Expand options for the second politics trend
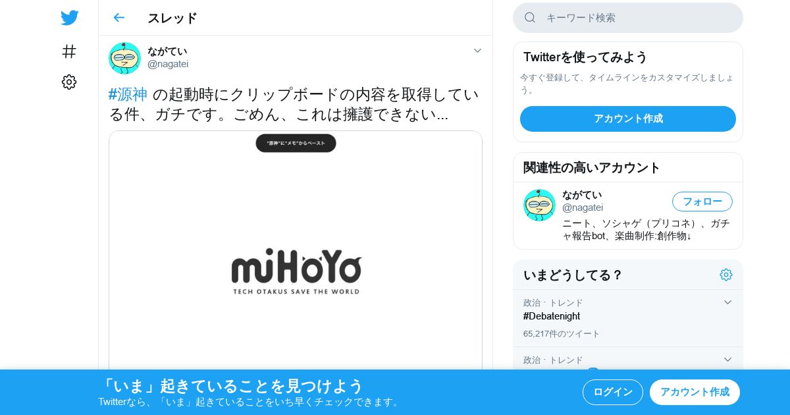790x415 pixels. click(727, 360)
